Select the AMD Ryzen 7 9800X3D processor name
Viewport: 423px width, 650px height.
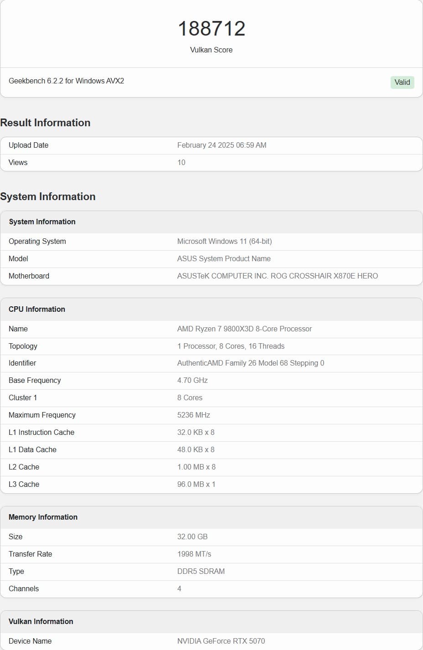[244, 329]
